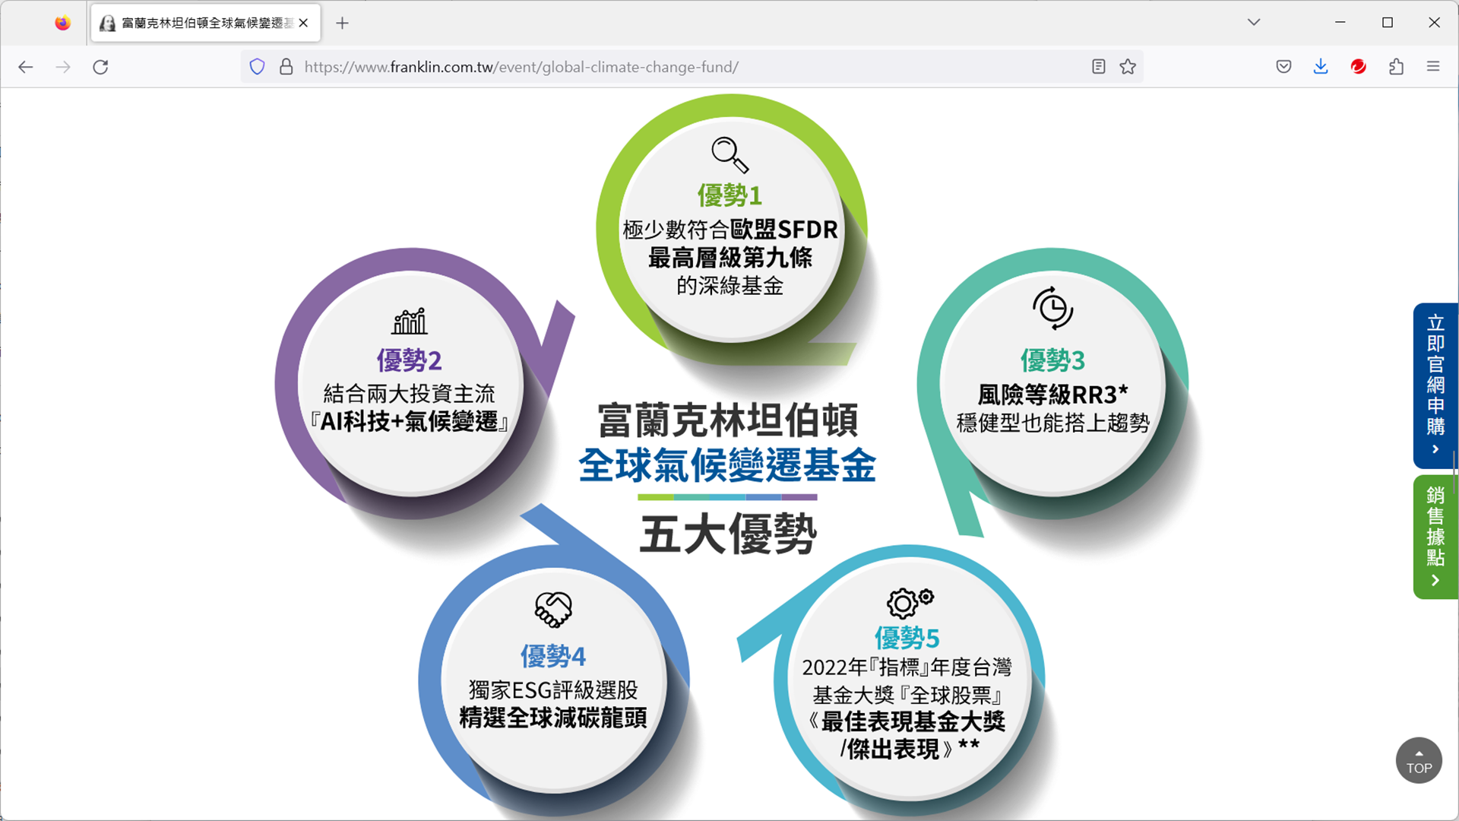Click the Firefox View icon
Image resolution: width=1459 pixels, height=821 pixels.
[62, 23]
